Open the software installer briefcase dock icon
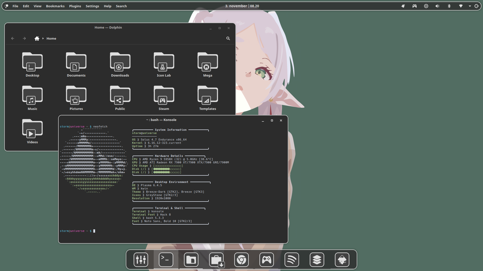Image resolution: width=483 pixels, height=271 pixels. (x=216, y=259)
